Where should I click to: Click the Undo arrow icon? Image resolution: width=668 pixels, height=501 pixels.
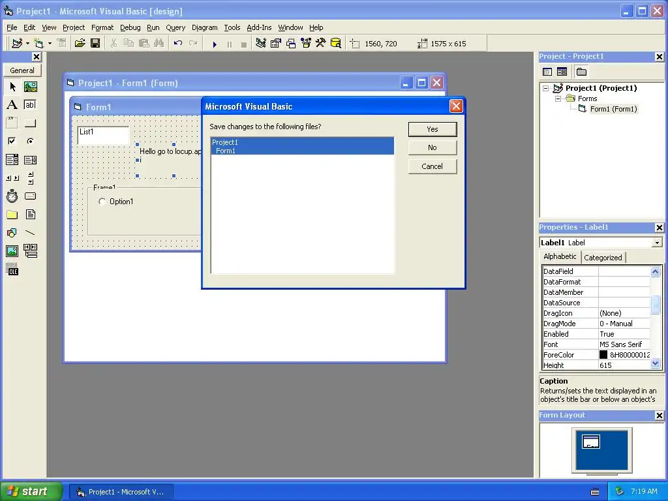(x=178, y=44)
